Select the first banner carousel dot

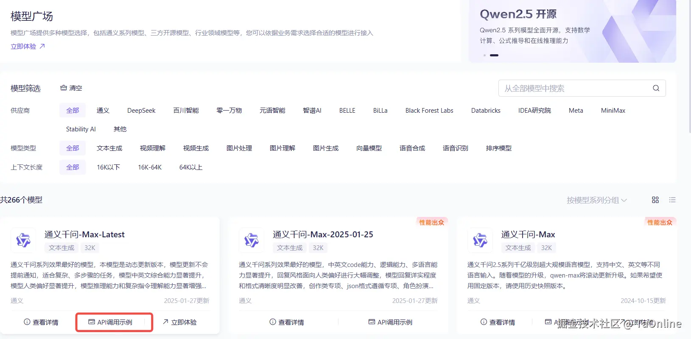tap(484, 55)
